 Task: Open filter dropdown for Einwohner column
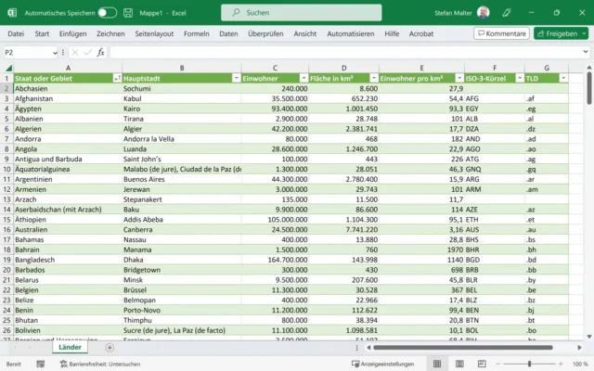coord(303,79)
